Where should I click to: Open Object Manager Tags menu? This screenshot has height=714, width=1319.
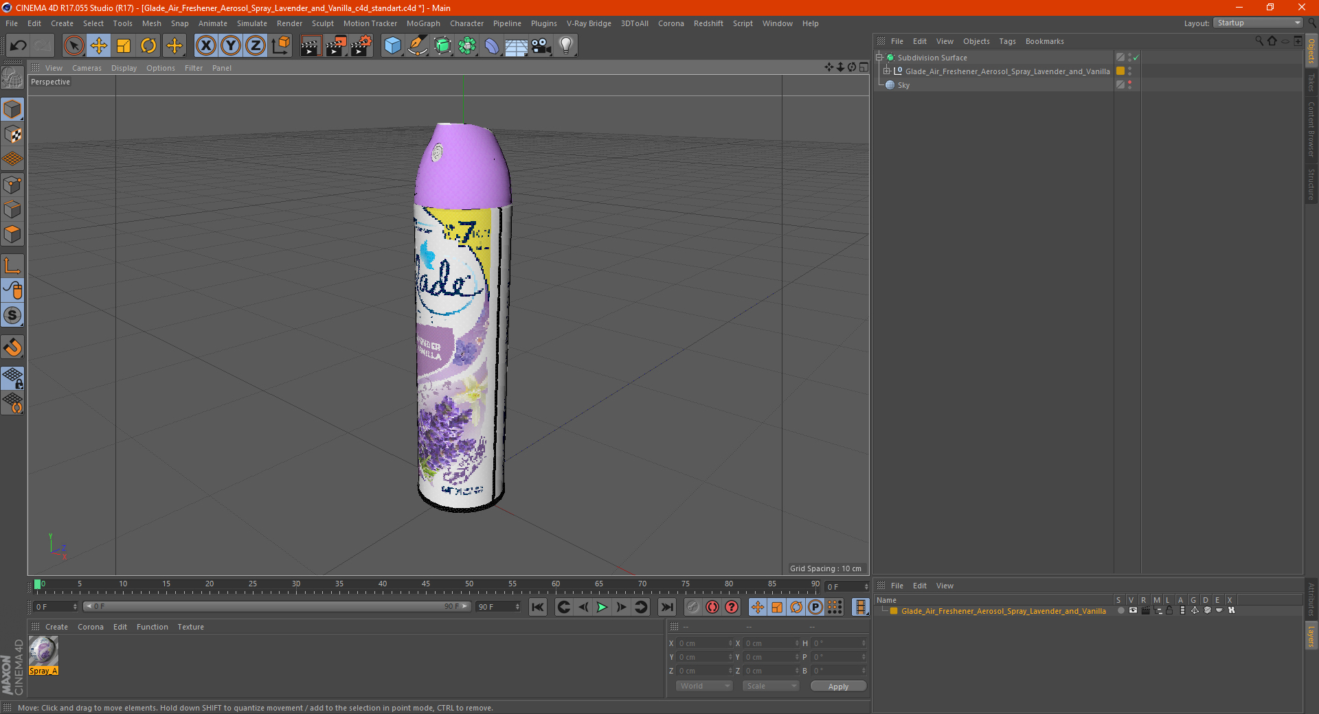click(1007, 41)
